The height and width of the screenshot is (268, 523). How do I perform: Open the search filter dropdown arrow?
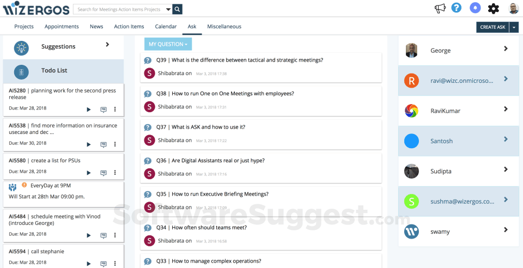(168, 9)
